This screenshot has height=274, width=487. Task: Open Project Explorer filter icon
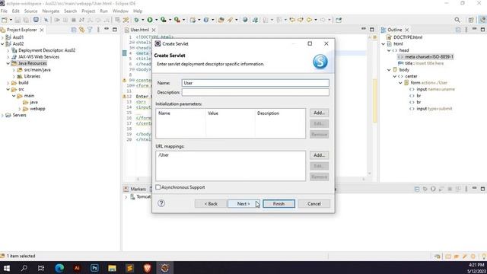tap(90, 30)
